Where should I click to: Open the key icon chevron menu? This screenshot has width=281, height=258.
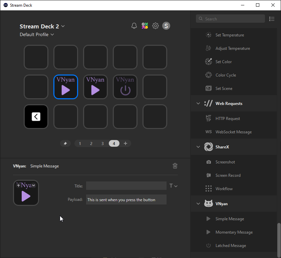point(33,185)
